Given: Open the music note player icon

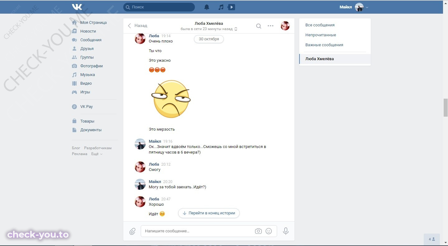Looking at the screenshot, I should (x=221, y=7).
